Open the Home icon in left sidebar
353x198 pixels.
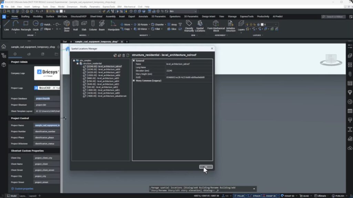pyautogui.click(x=3, y=46)
